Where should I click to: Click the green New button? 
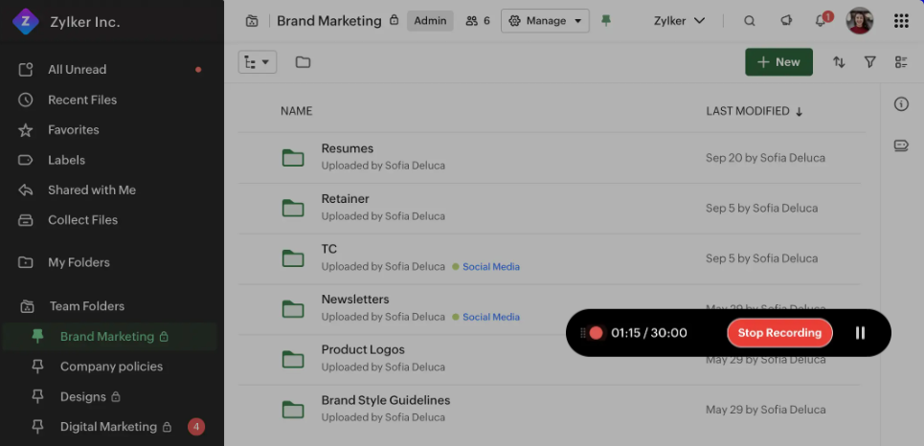[778, 62]
